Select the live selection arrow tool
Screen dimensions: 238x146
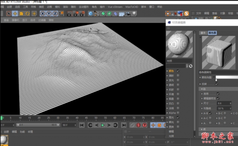point(9,13)
